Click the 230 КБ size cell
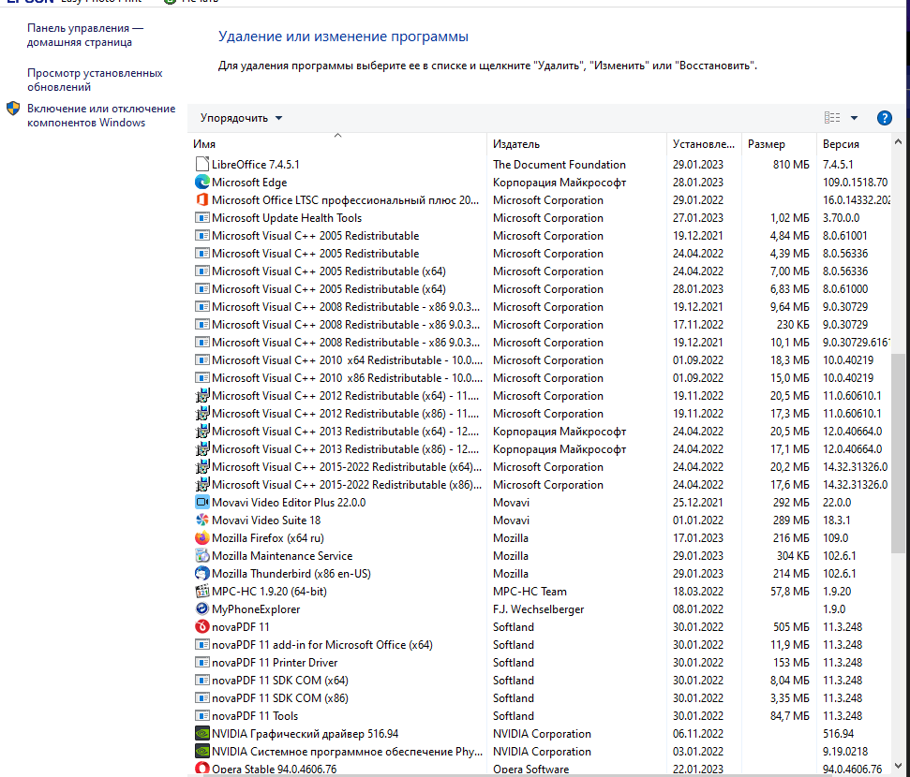 pos(793,325)
